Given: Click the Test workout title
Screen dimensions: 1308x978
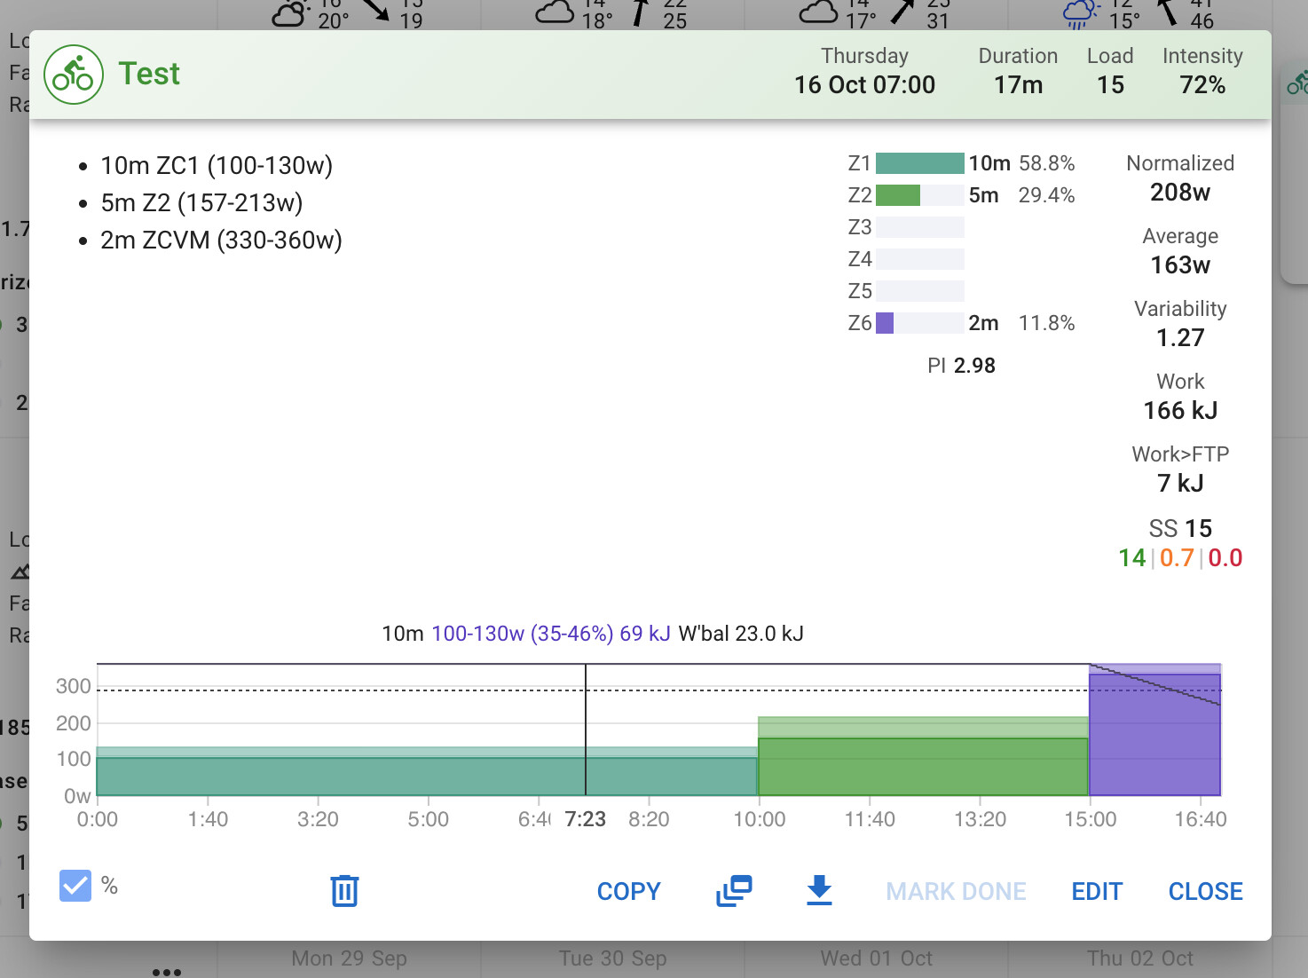Looking at the screenshot, I should point(149,74).
